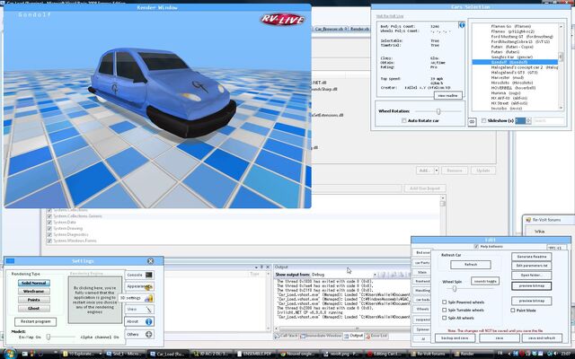This screenshot has height=359, width=575.
Task: Enable the Slideshow checkbox
Action: tap(483, 120)
